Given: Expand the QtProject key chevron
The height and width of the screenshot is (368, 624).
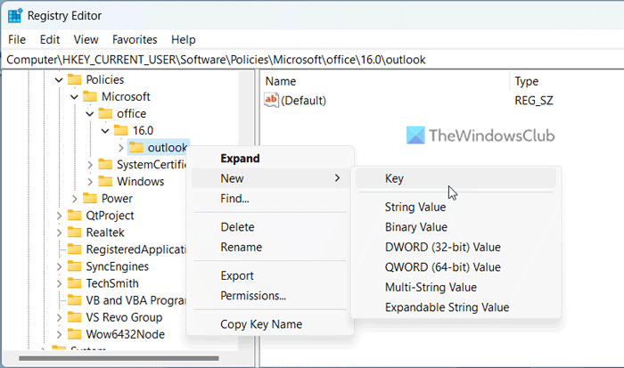Looking at the screenshot, I should click(59, 216).
